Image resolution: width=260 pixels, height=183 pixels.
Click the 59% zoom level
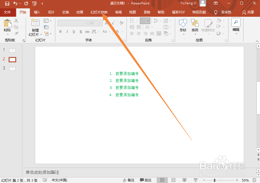245,180
